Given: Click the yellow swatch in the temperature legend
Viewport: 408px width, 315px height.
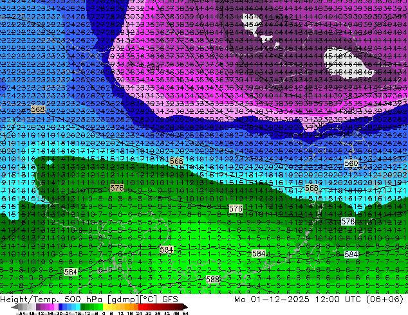Looking at the screenshot, I should tap(105, 307).
